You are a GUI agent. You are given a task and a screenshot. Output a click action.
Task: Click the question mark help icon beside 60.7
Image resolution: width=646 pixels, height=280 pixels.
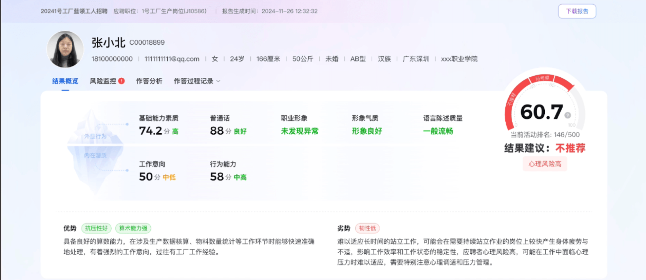[x=568, y=115]
